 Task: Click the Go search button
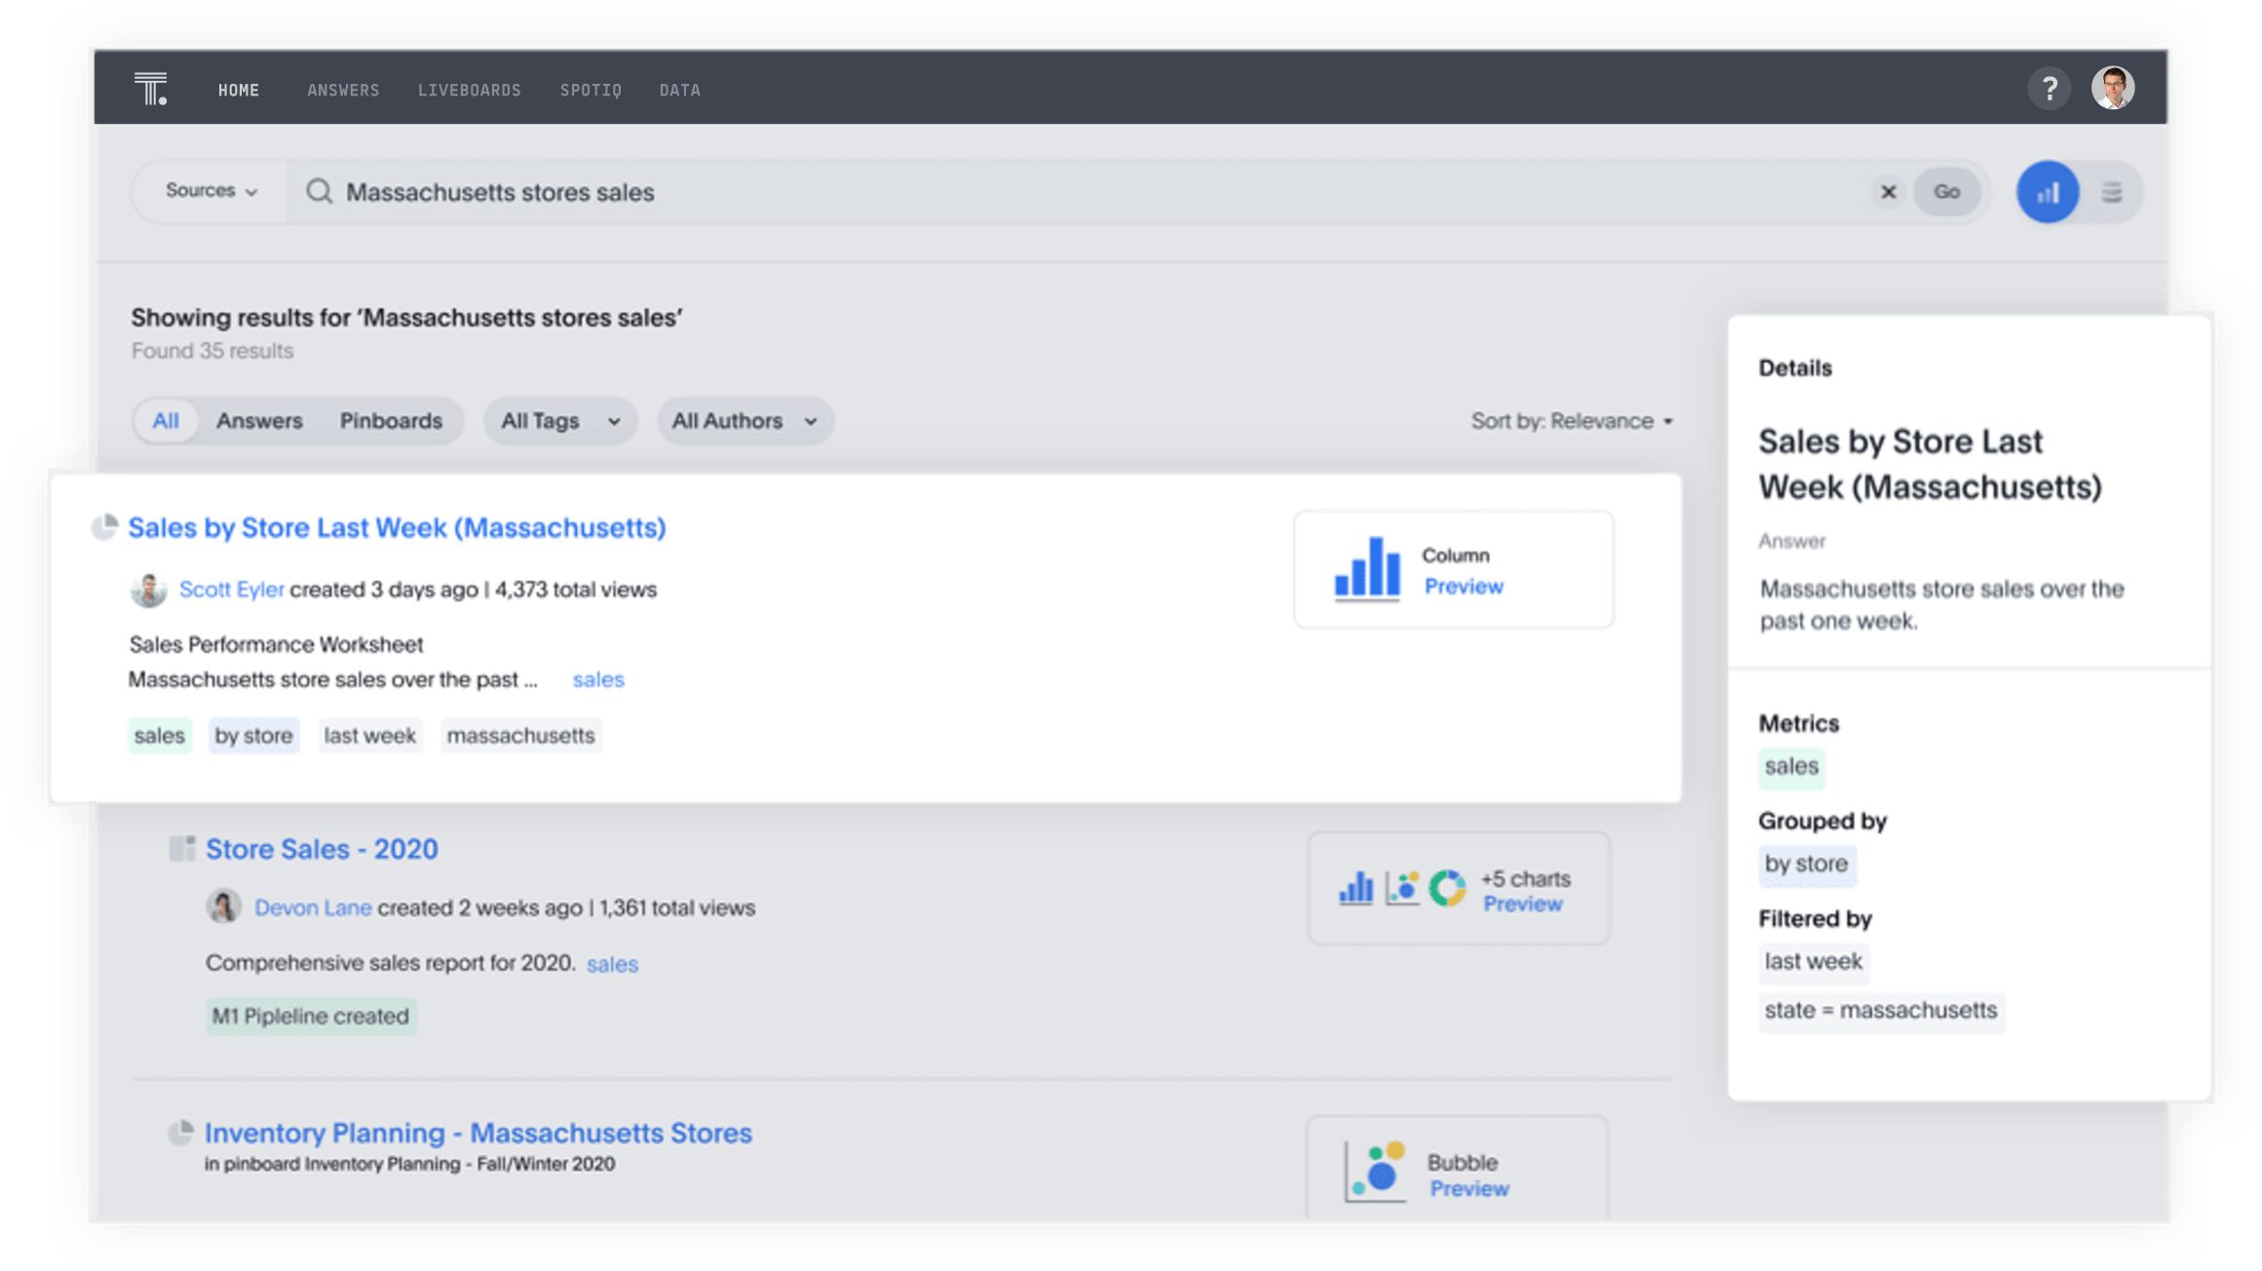tap(1947, 192)
